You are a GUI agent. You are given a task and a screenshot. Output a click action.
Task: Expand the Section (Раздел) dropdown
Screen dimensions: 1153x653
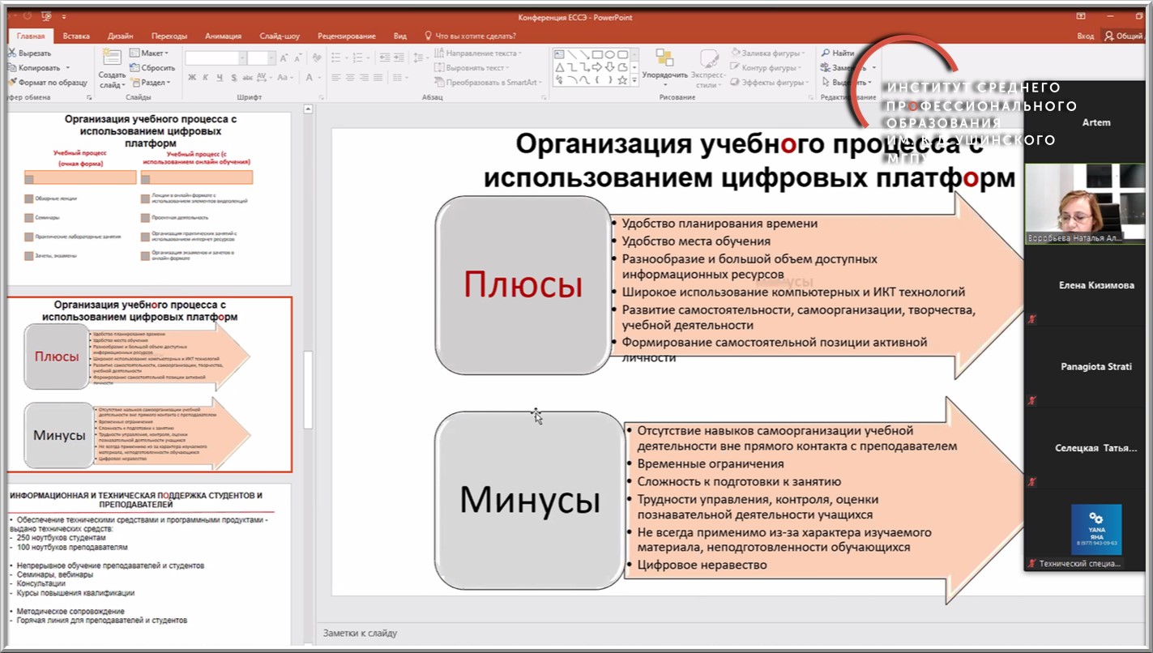(154, 83)
